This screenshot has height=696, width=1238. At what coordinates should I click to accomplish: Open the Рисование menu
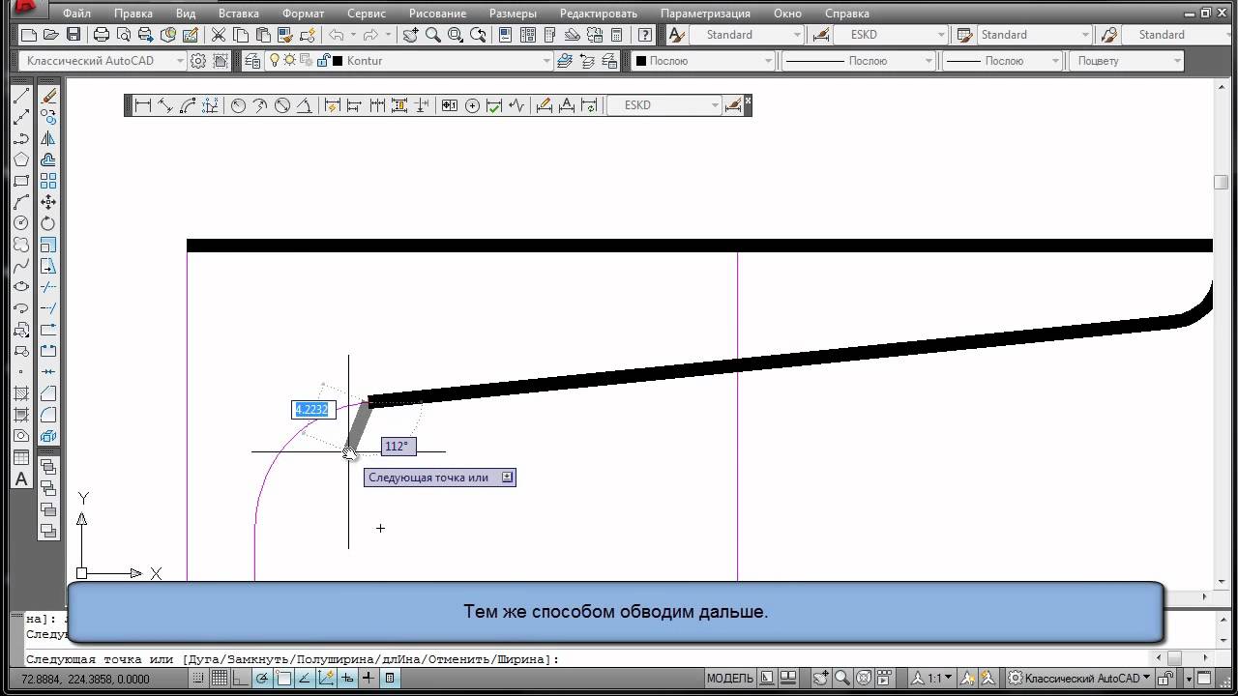click(437, 14)
